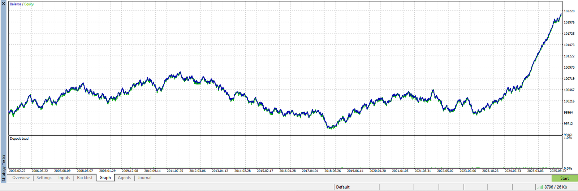Screen dimensions: 578x191
Task: Click the 8796 / 26 Kb traffic indicator
Action: pos(556,187)
